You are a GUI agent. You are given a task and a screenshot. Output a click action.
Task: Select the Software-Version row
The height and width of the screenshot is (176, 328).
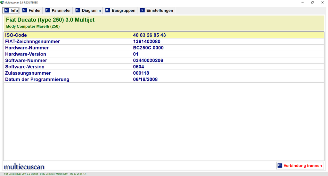coord(164,67)
